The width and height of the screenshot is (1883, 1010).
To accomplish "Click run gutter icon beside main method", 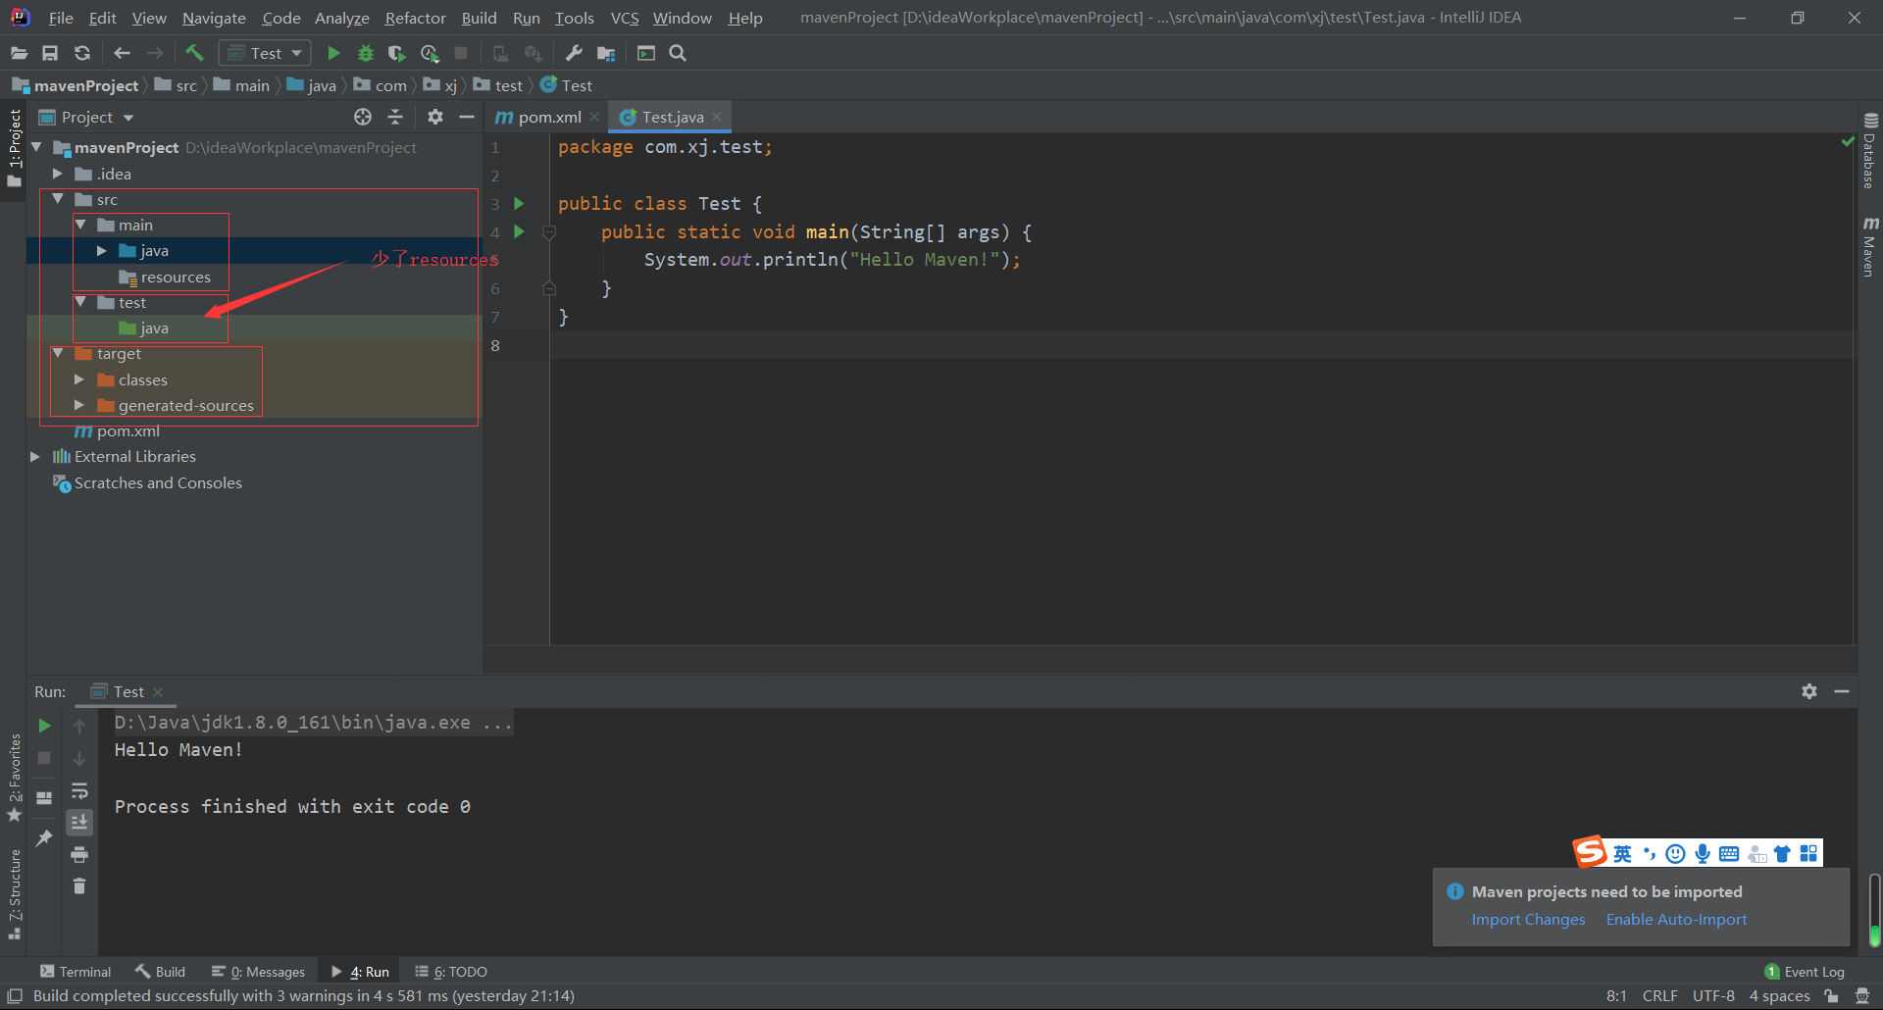I will 519,232.
